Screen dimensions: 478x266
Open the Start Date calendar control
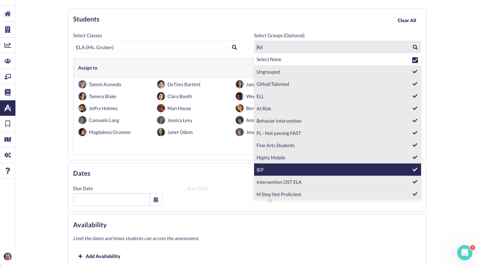270,200
